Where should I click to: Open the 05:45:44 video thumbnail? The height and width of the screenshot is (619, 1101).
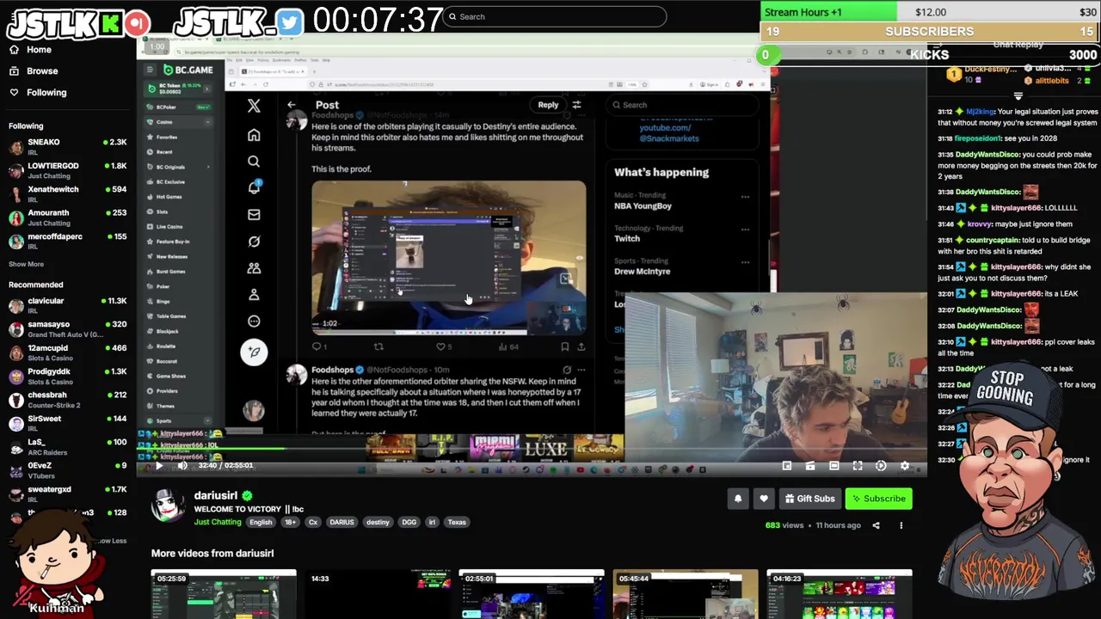(686, 593)
